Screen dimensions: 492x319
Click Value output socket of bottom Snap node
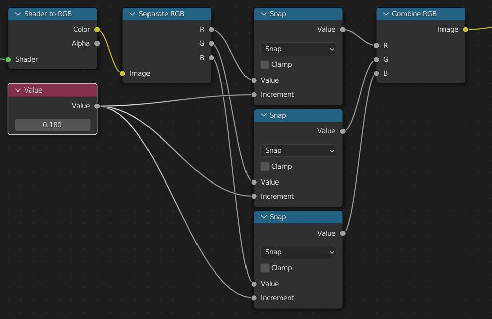coord(342,233)
